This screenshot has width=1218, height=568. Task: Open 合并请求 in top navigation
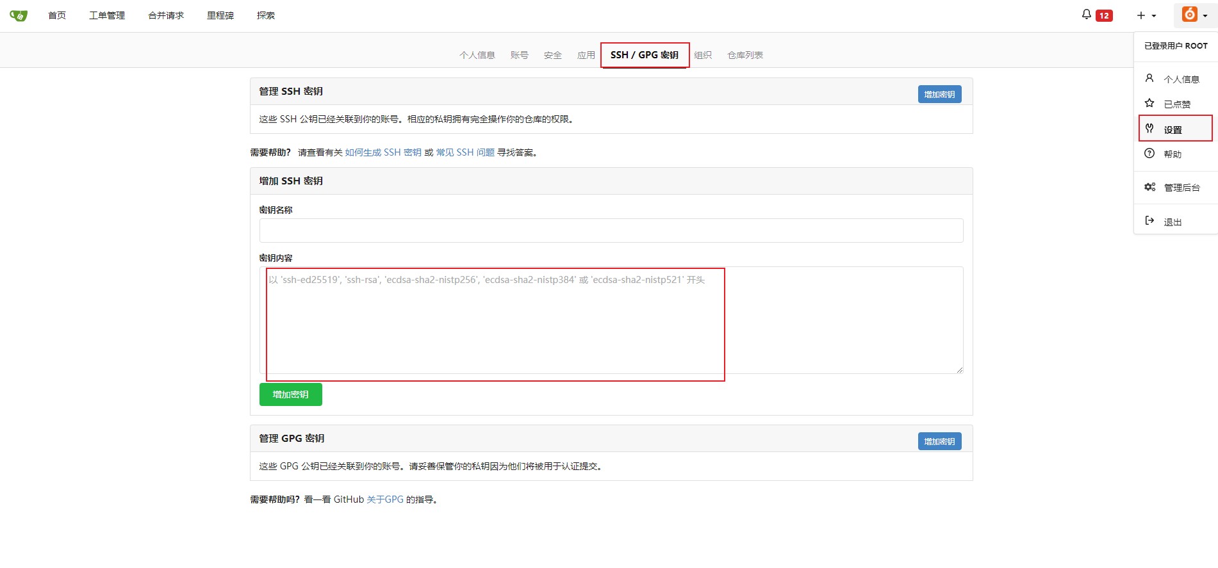166,15
